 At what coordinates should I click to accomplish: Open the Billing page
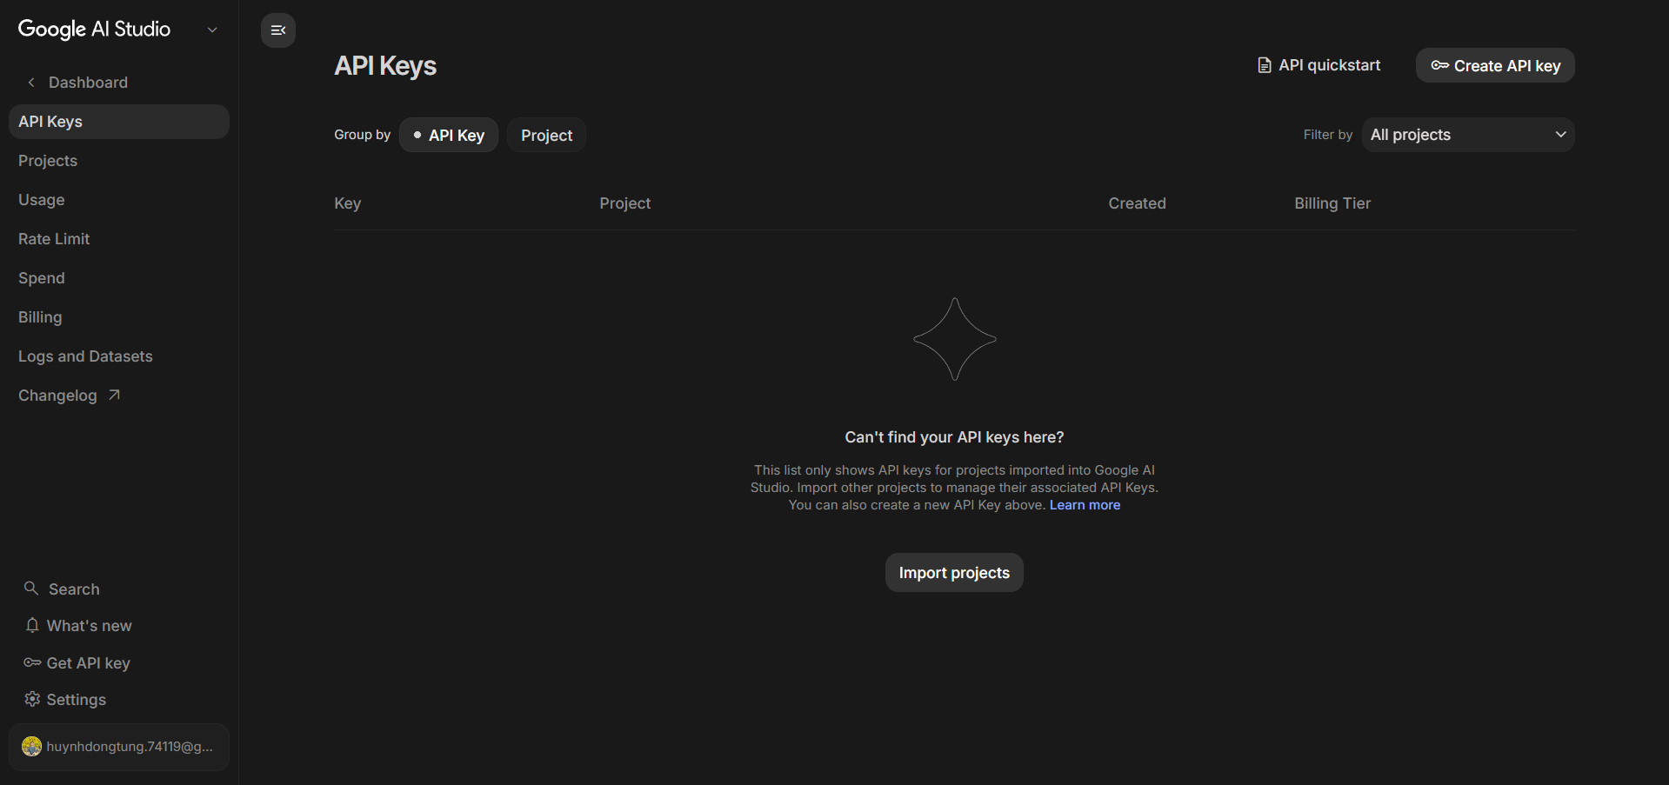pos(119,317)
